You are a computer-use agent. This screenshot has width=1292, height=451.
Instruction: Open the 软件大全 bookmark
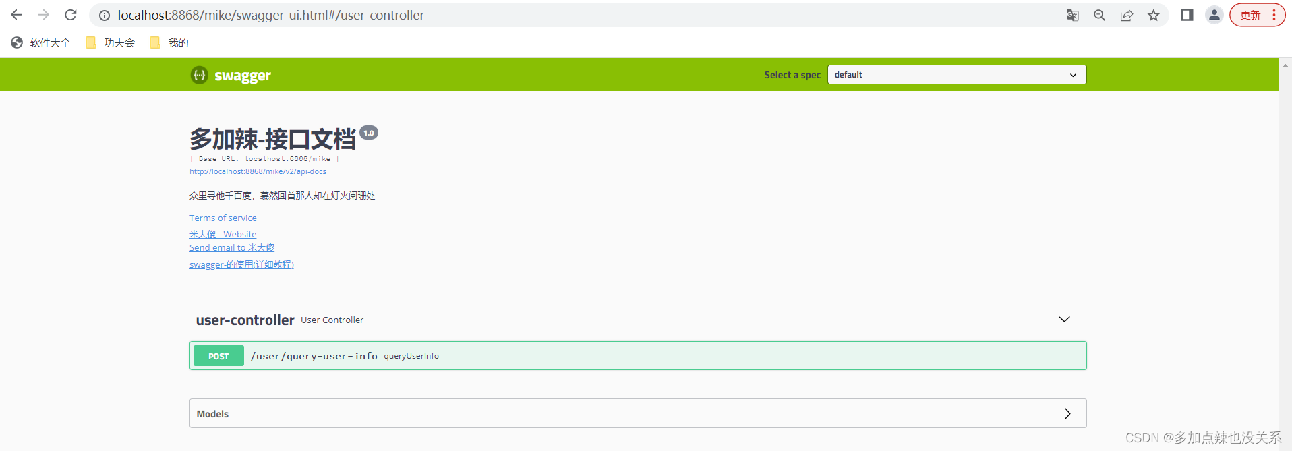41,42
